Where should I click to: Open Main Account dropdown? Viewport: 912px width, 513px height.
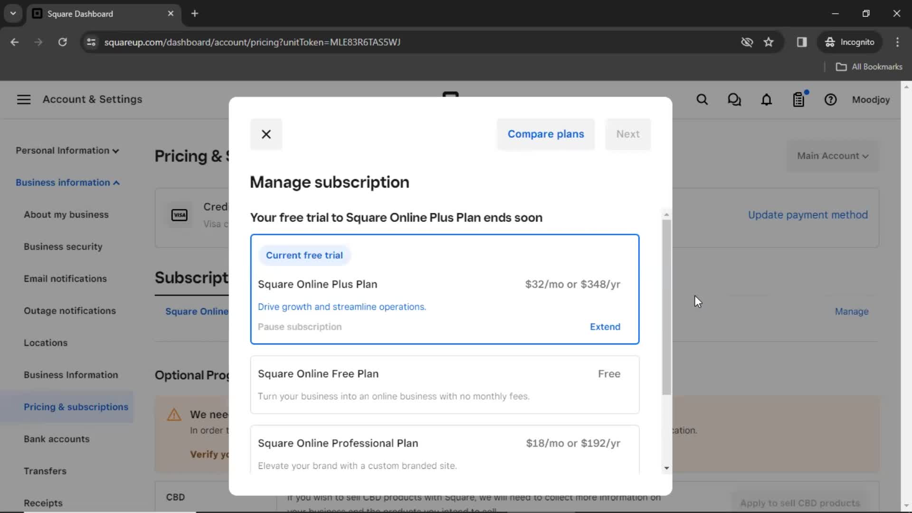pos(833,156)
